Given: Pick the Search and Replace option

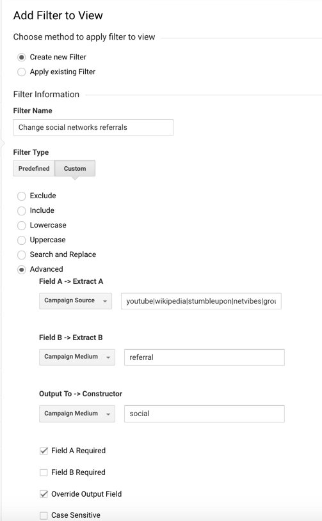Looking at the screenshot, I should (22, 254).
